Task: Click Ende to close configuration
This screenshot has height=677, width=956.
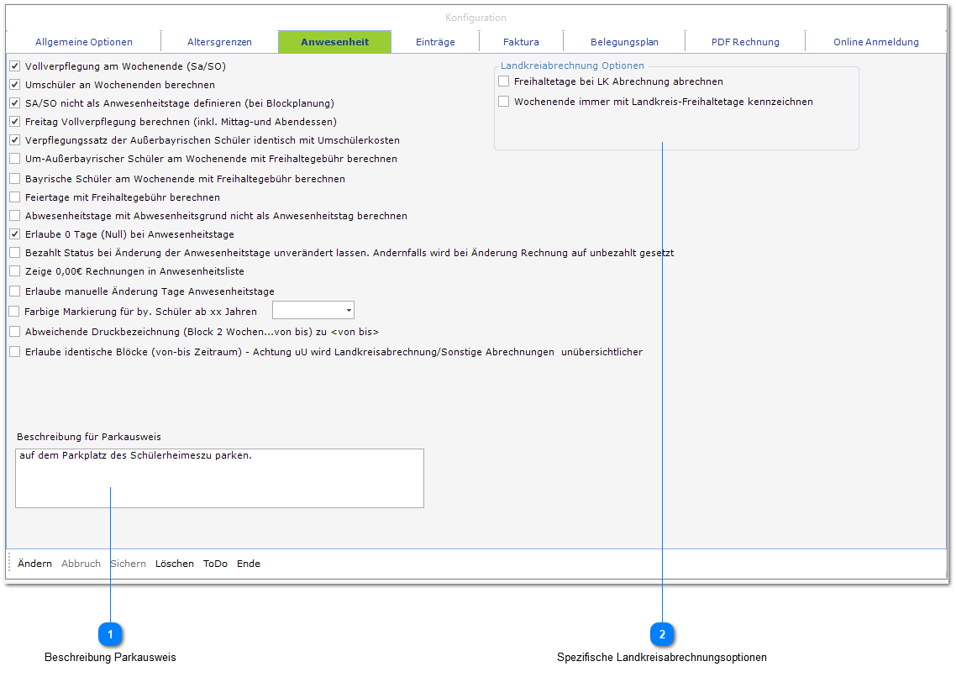Action: pos(248,564)
